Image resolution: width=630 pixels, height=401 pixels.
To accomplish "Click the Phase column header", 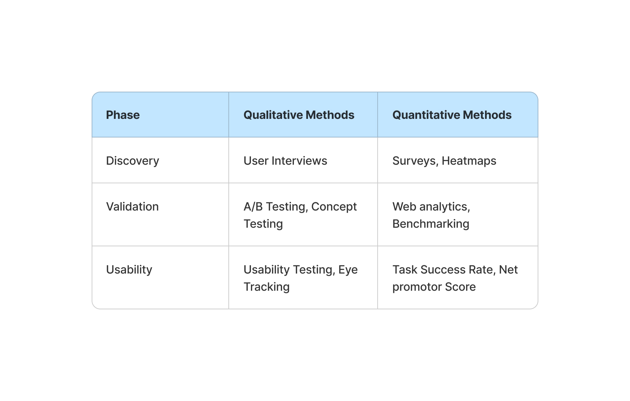I will pos(123,115).
